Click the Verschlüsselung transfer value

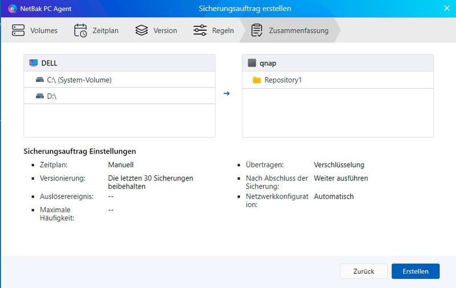339,164
